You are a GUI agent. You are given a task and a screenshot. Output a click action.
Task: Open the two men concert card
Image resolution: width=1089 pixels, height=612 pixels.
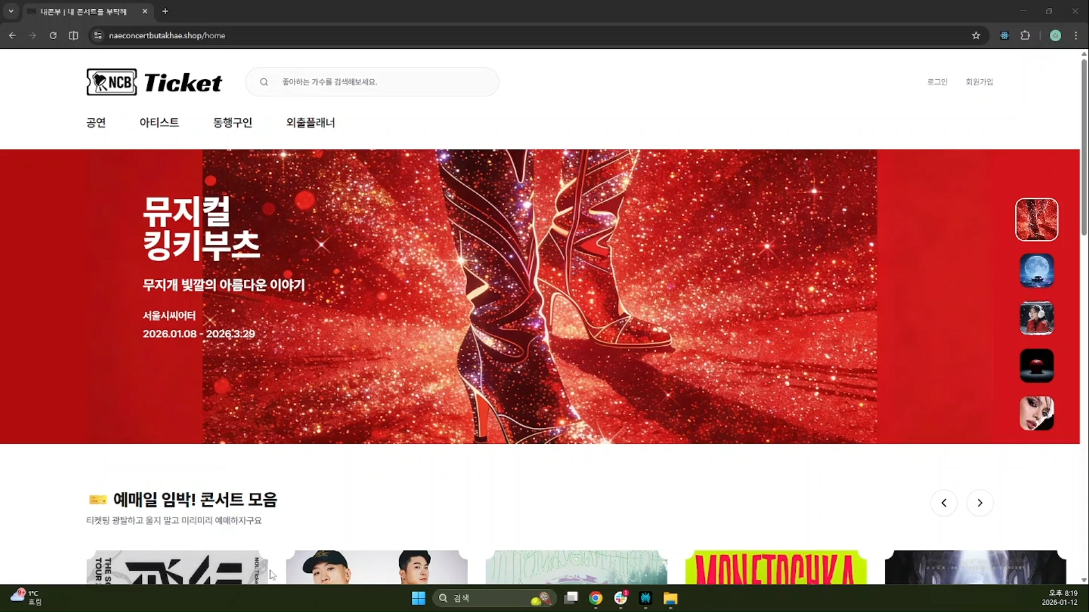377,567
